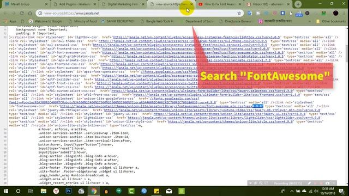Close the Masafi Group tab
This screenshot has height=196, width=349.
46,4
